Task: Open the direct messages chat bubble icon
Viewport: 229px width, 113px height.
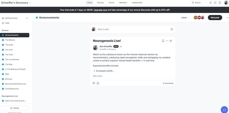Action: [x=215, y=3]
